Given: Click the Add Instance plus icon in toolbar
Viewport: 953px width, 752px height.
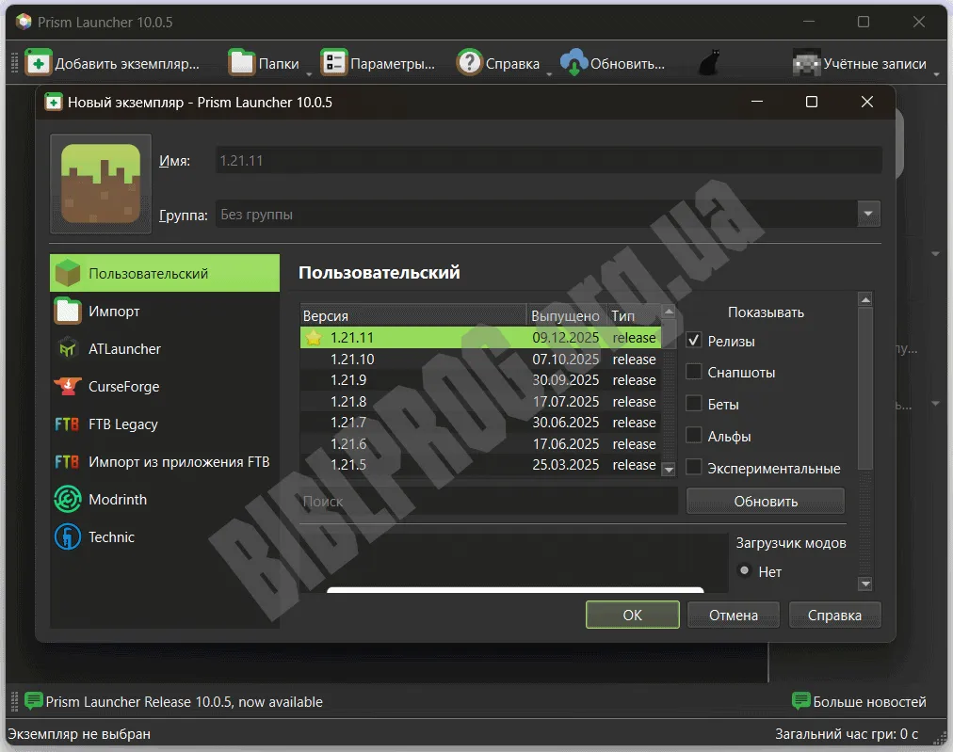Looking at the screenshot, I should [39, 62].
